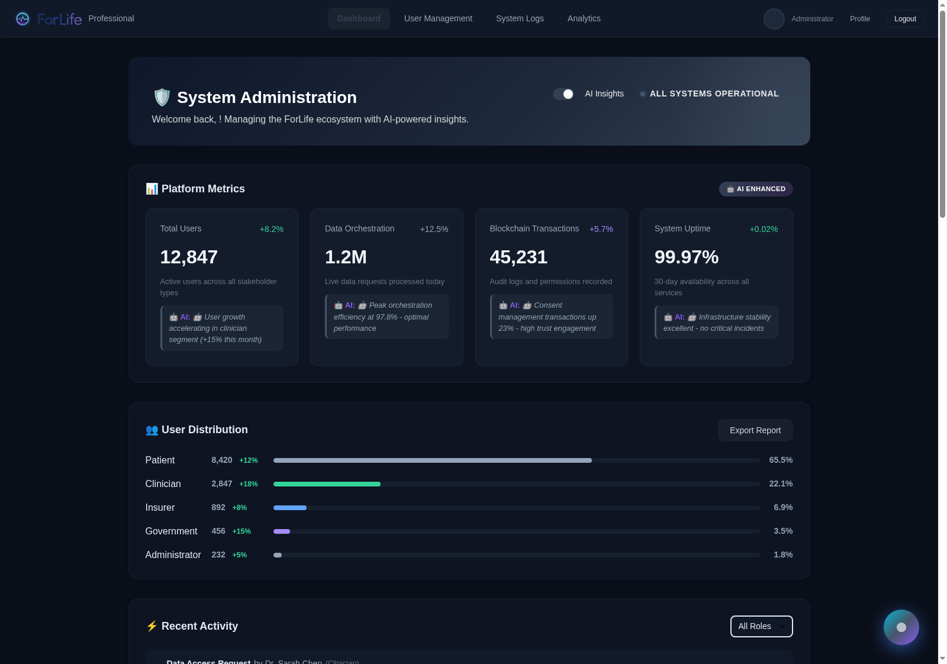Click robot icon in AI ENHANCED badge
The height and width of the screenshot is (664, 947).
coord(730,189)
